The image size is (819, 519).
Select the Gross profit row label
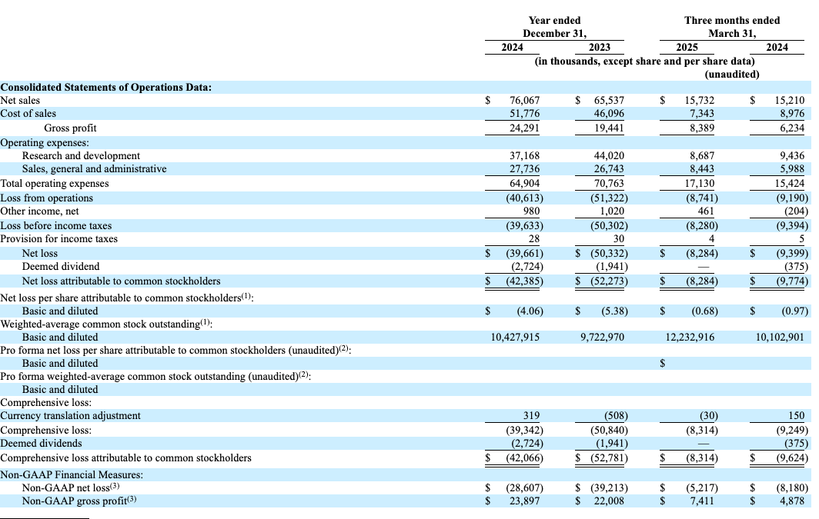click(x=70, y=128)
